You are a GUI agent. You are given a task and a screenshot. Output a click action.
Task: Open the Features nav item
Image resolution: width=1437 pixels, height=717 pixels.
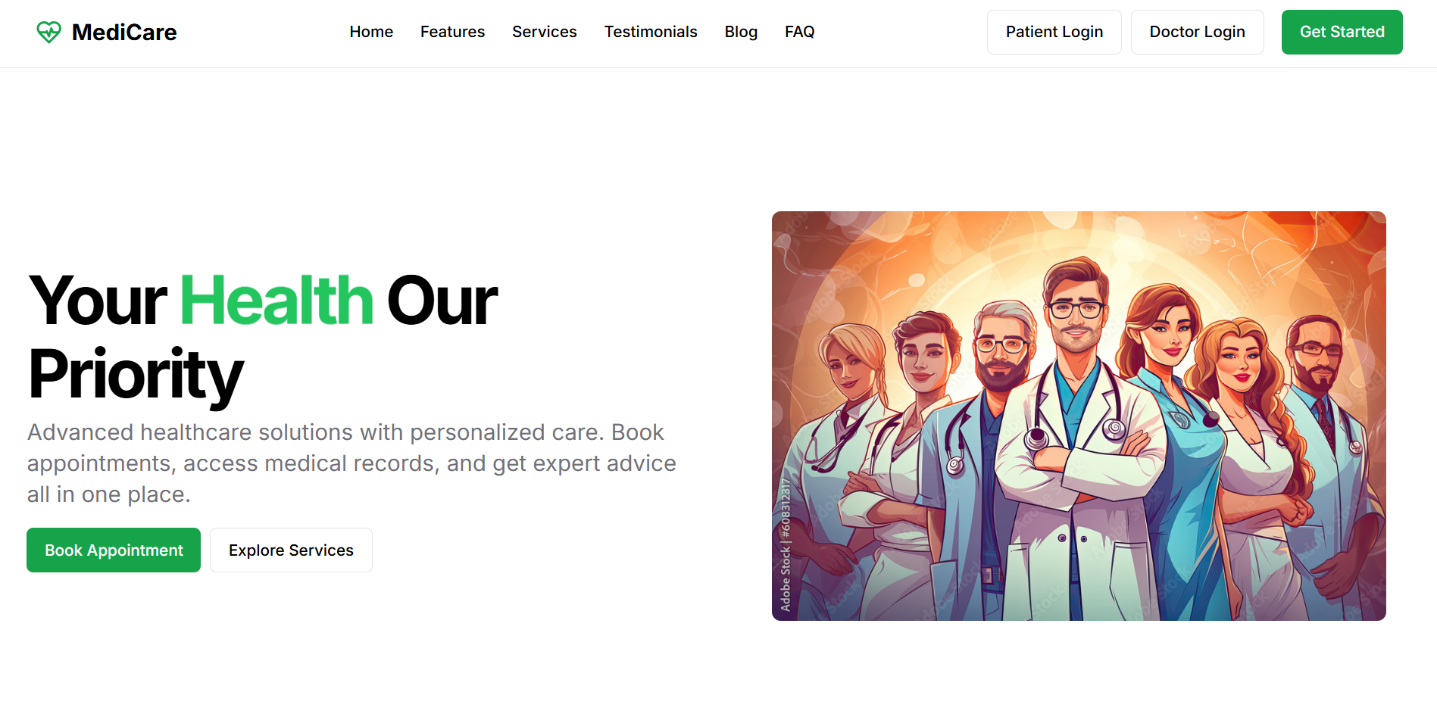[452, 32]
